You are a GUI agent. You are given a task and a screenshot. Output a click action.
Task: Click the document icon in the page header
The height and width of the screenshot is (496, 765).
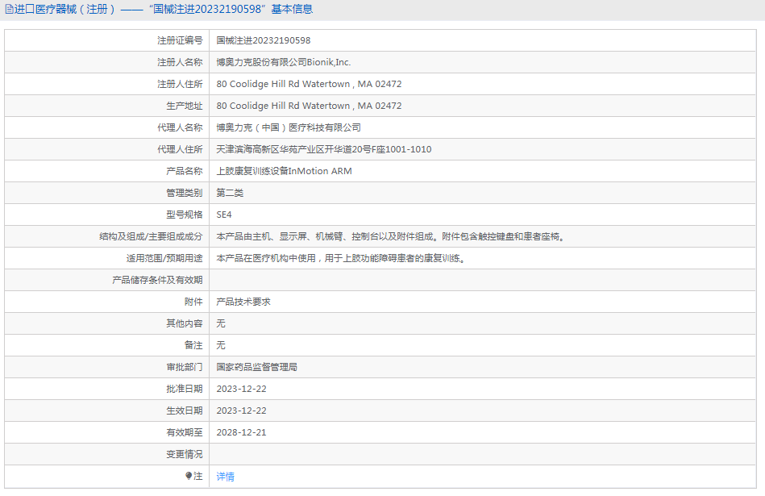pyautogui.click(x=9, y=10)
